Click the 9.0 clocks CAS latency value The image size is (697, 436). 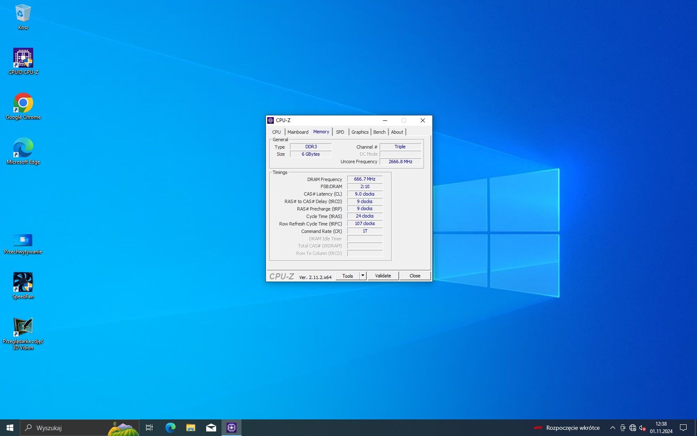coord(365,194)
